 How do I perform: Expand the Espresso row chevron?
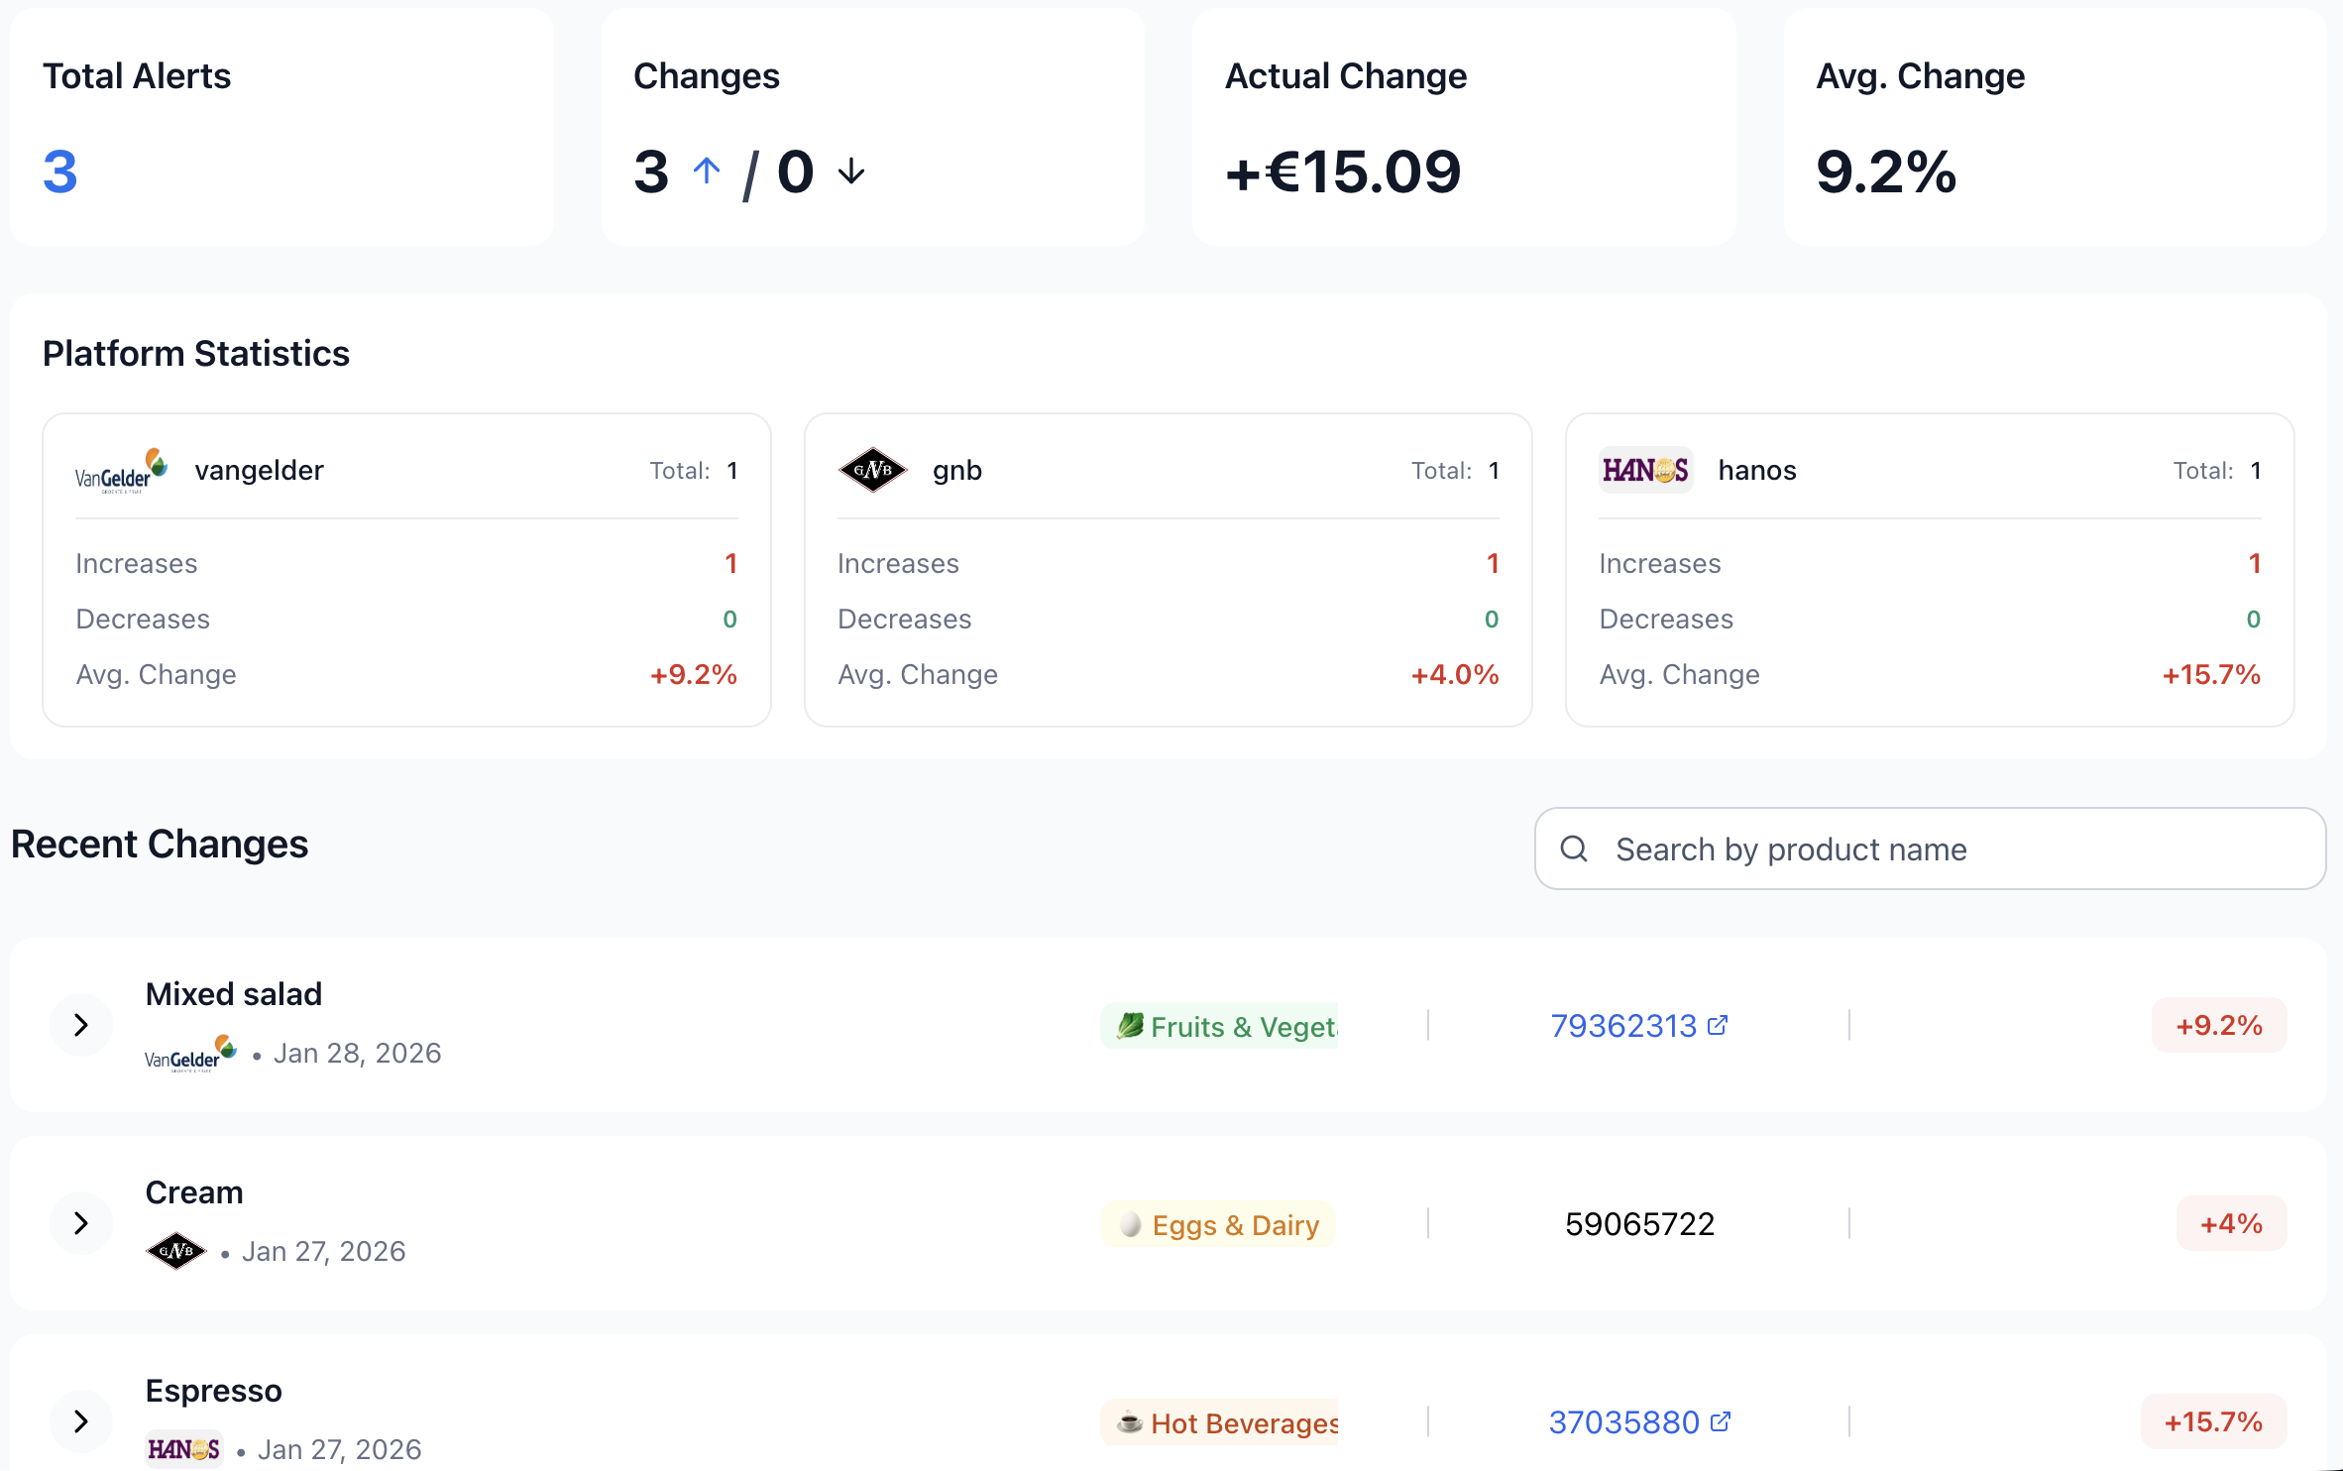click(x=81, y=1421)
